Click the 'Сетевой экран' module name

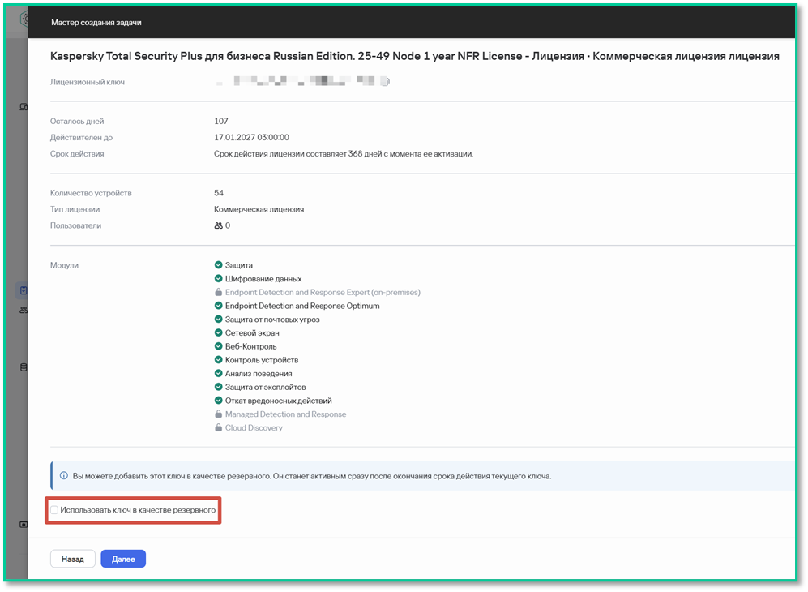coord(252,333)
